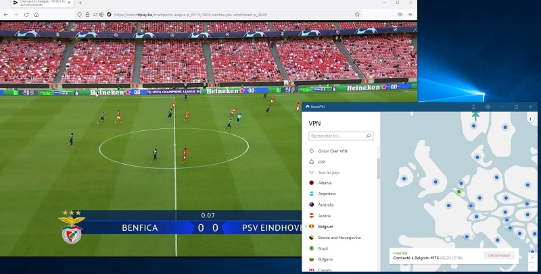The width and height of the screenshot is (541, 274).
Task: Click the tracking protection shield icon
Action: (x=80, y=14)
